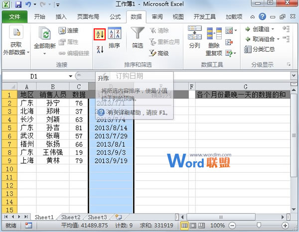299x232 pixels.
Task: Open outline group dialog launcher
Action: pyautogui.click(x=289, y=64)
